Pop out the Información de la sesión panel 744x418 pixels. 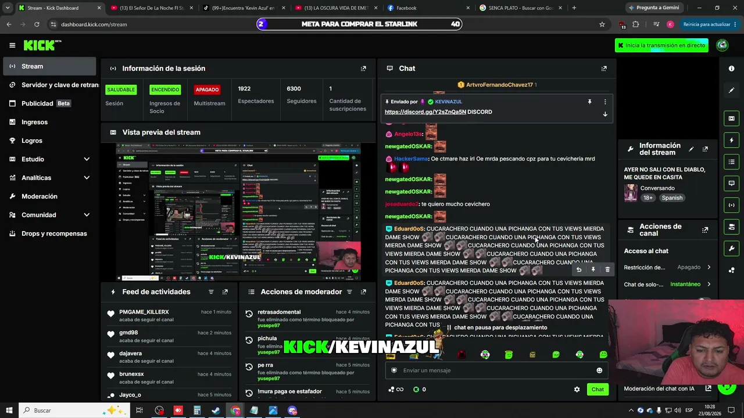(x=363, y=69)
